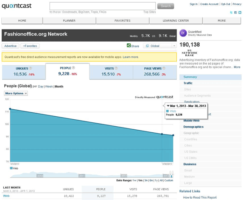Screen dimensions: 243x200
Task: Click into the search input field
Action: (x=102, y=6)
